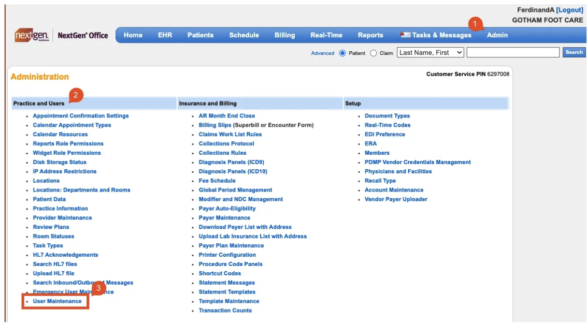Viewport: 587px width, 324px height.
Task: Open Upload HL7 file link
Action: tap(53, 273)
